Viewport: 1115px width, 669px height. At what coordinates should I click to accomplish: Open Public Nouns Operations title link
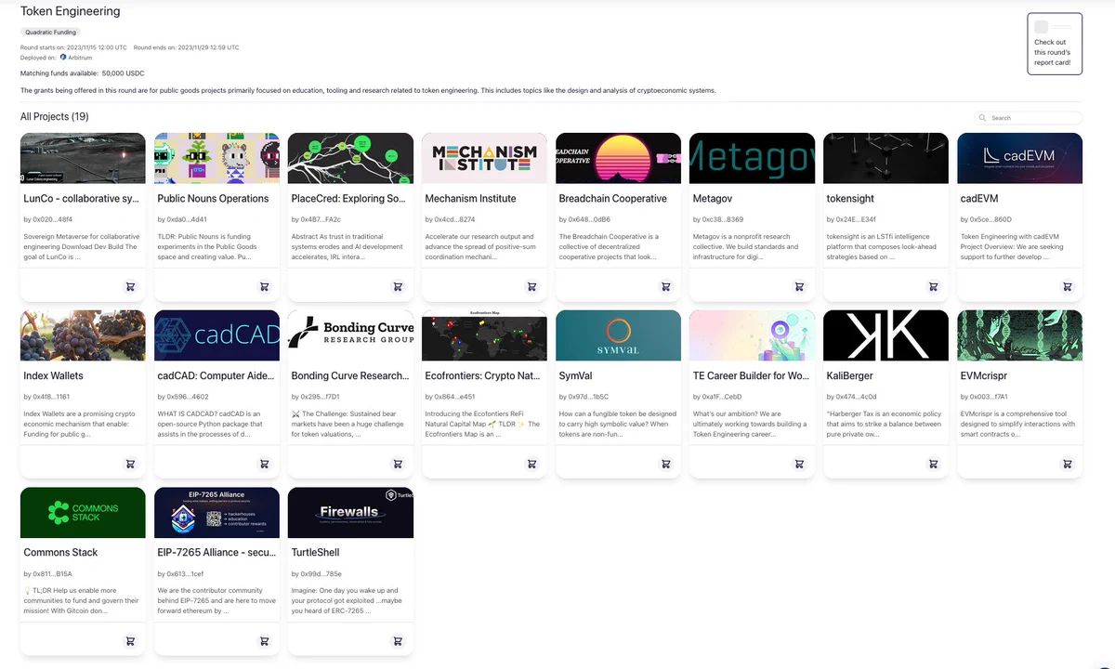(213, 199)
